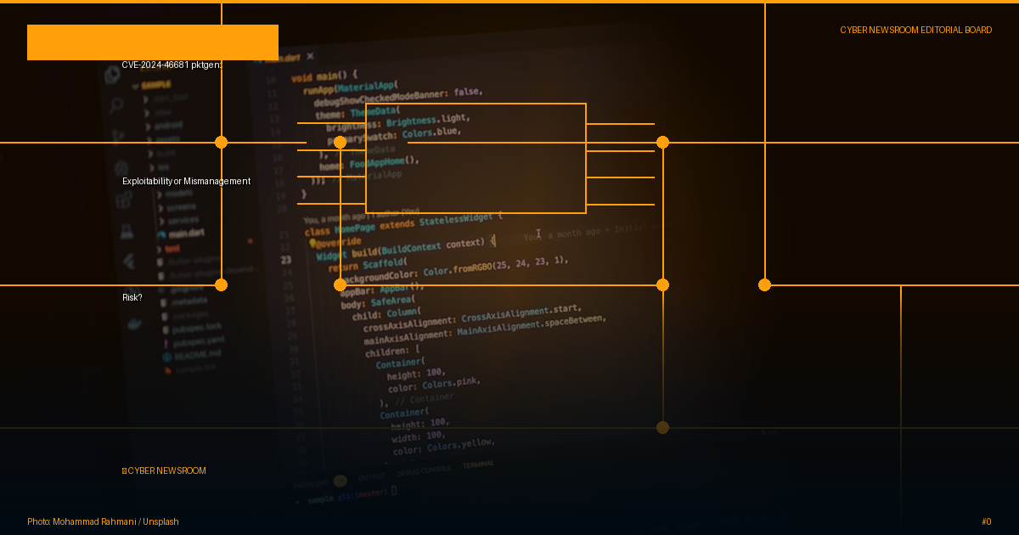Image resolution: width=1019 pixels, height=535 pixels.
Task: Click the lightbulb quick-fix icon near @override
Action: tap(312, 243)
